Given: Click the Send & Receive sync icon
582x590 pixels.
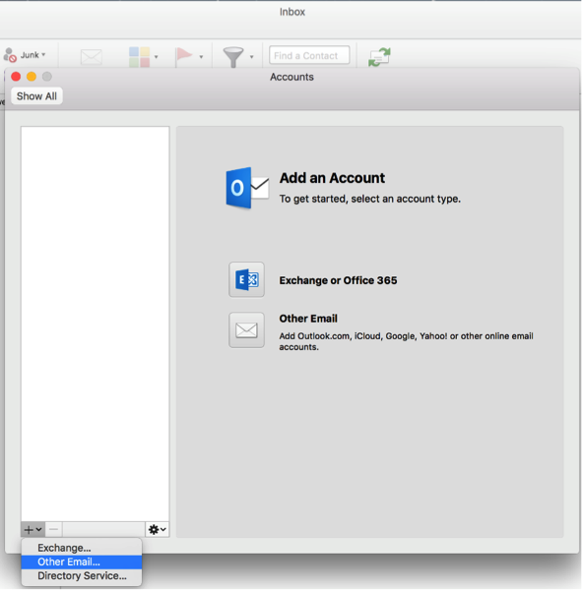Looking at the screenshot, I should click(379, 57).
